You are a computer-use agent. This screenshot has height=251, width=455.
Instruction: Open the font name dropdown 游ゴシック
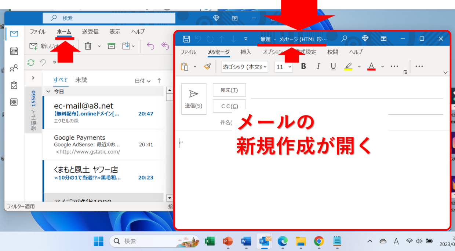tap(245, 67)
